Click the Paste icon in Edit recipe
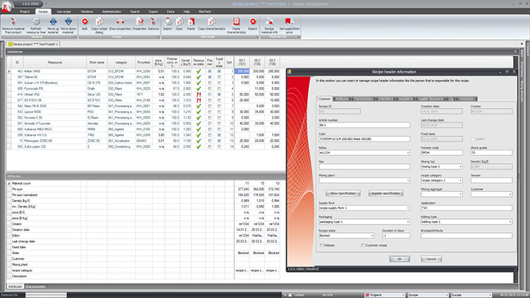This screenshot has height=298, width=530. pos(191,22)
